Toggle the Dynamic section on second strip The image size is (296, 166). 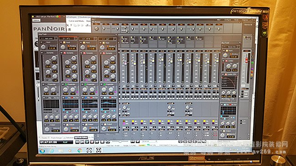tap(65, 53)
